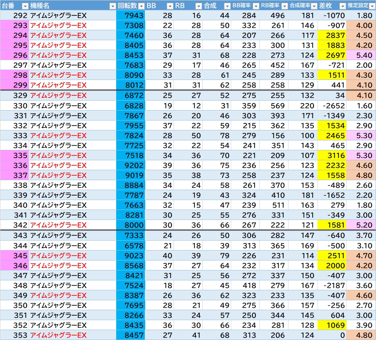Image resolution: width=376 pixels, height=340 pixels.
Task: Select machine number cell 299
Action: pos(15,85)
